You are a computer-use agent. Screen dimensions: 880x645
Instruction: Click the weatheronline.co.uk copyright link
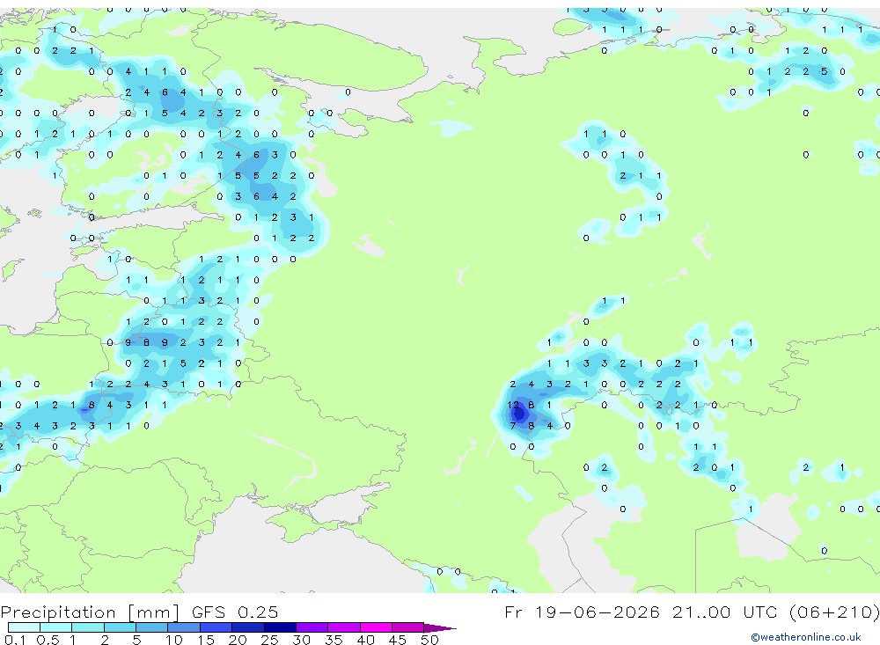[x=806, y=637]
